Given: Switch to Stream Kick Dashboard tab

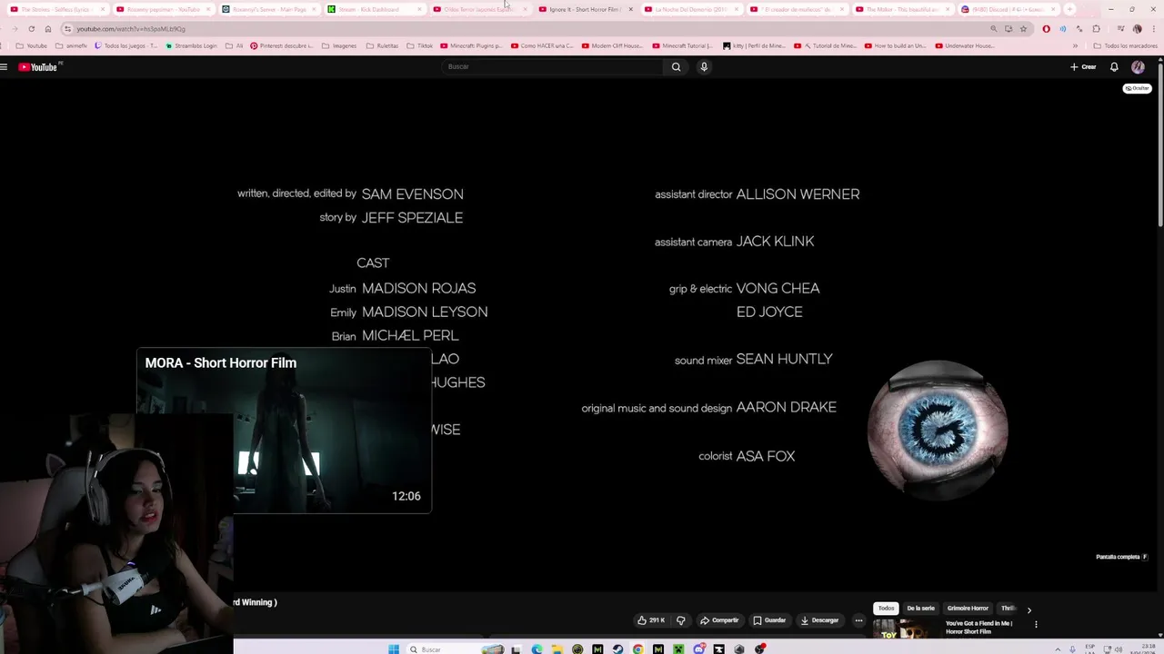Looking at the screenshot, I should click(373, 9).
